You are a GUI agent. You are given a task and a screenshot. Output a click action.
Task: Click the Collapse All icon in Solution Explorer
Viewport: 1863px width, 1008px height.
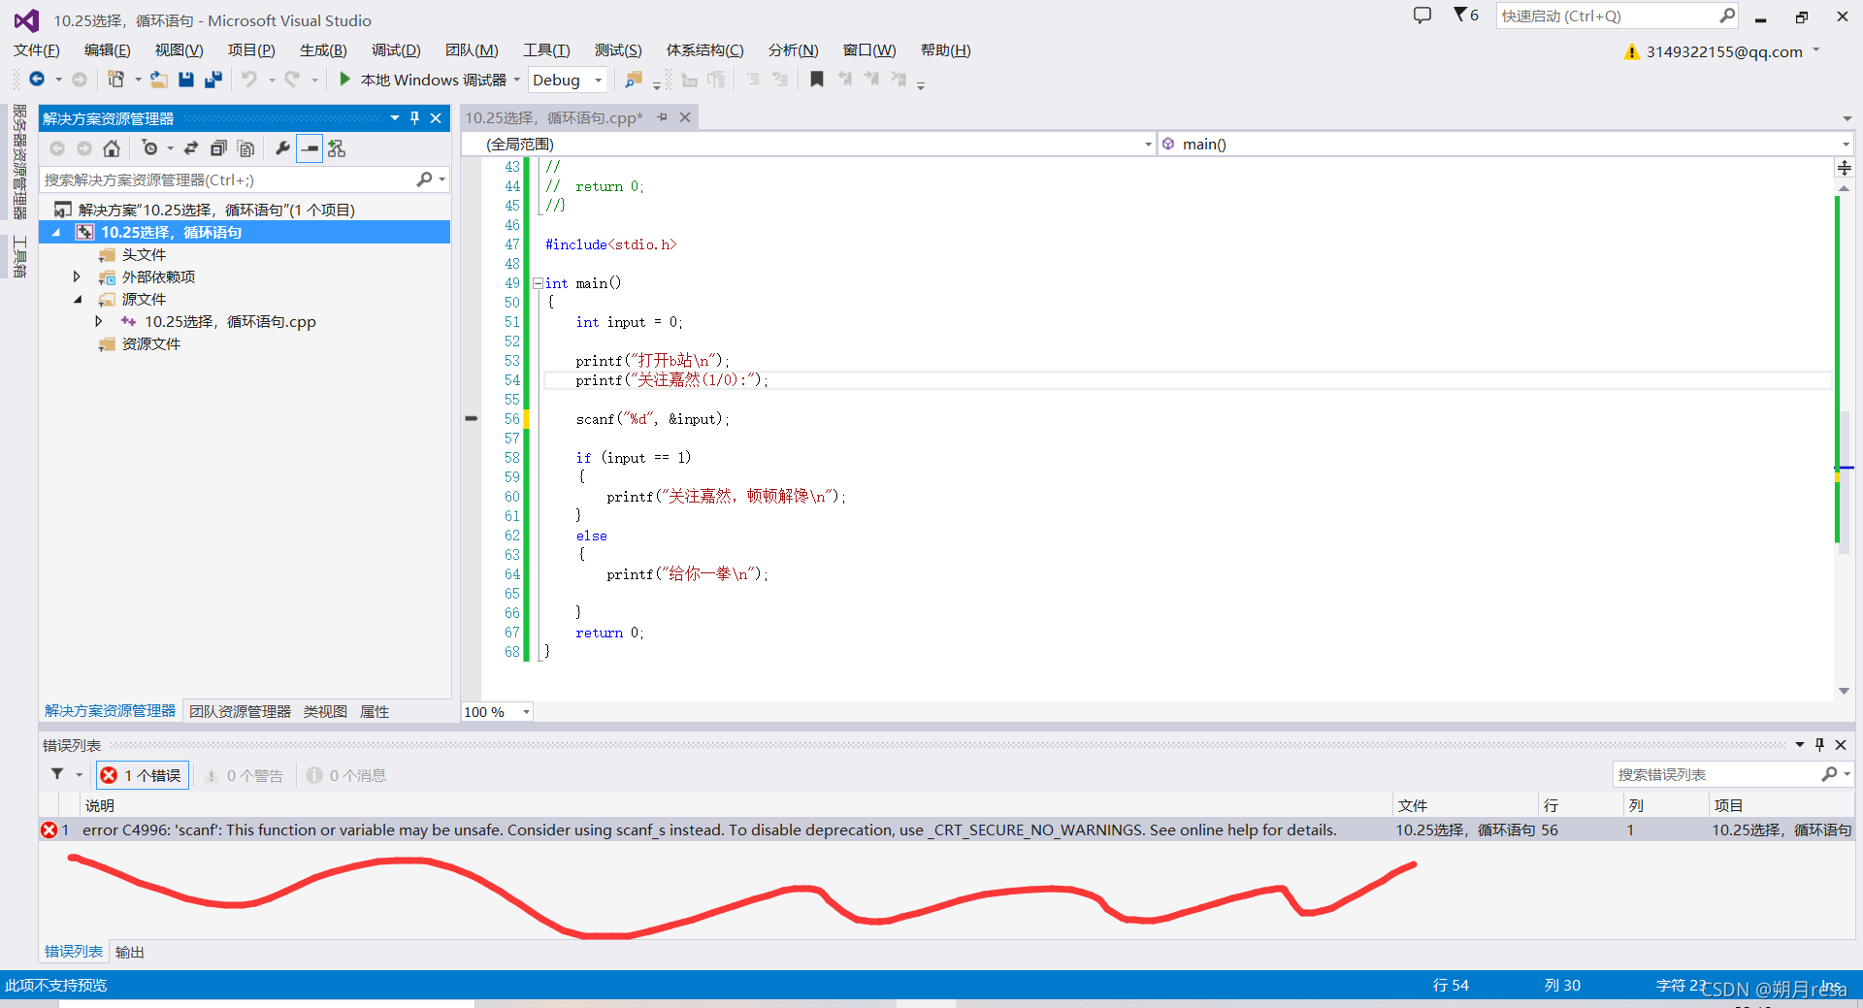point(218,148)
